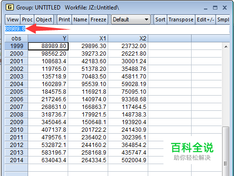The height and width of the screenshot is (176, 234).
Task: Select row header 2010
Action: pos(16,130)
